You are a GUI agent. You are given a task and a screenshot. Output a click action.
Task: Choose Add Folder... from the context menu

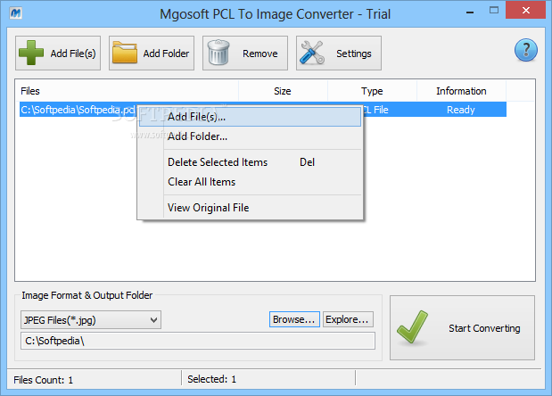tap(250, 136)
